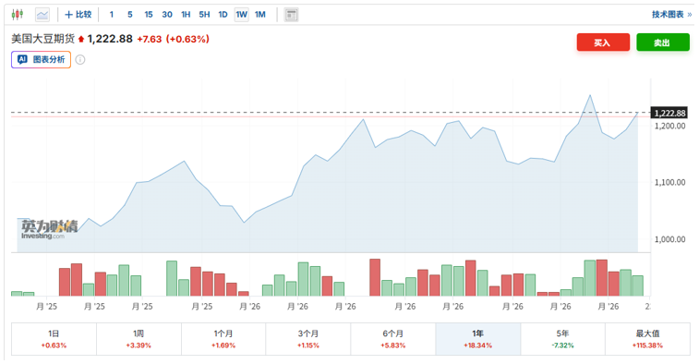Open the news/table layout icon in toolbar

pos(291,15)
